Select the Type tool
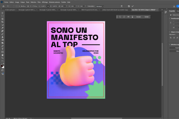Screen dimensions: 179x119 point(2,48)
